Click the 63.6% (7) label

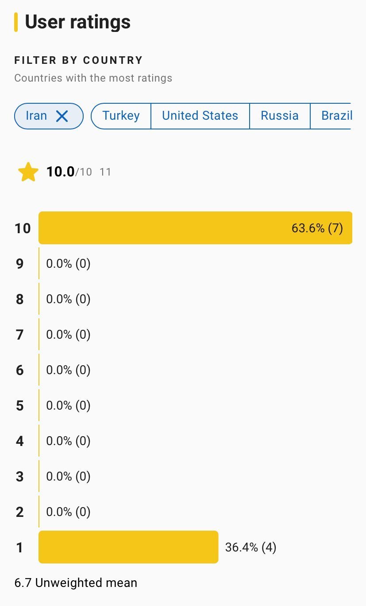click(x=317, y=228)
